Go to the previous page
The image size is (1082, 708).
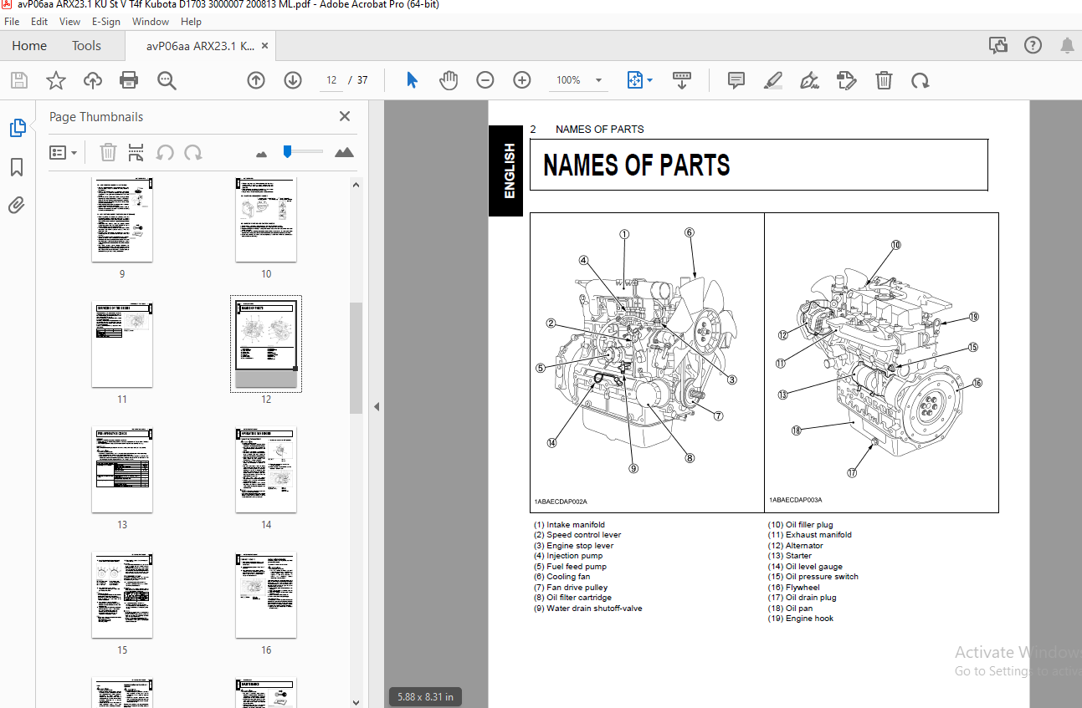coord(256,80)
